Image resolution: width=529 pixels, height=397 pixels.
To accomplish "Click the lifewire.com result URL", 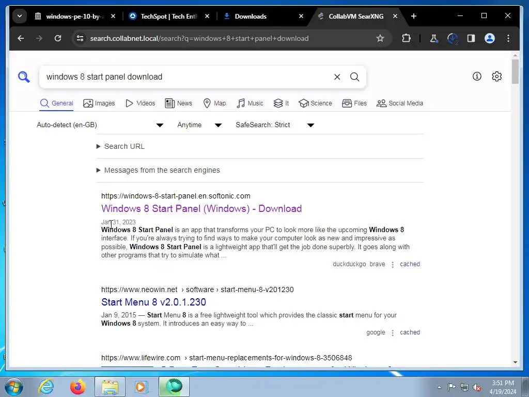I will [x=226, y=358].
